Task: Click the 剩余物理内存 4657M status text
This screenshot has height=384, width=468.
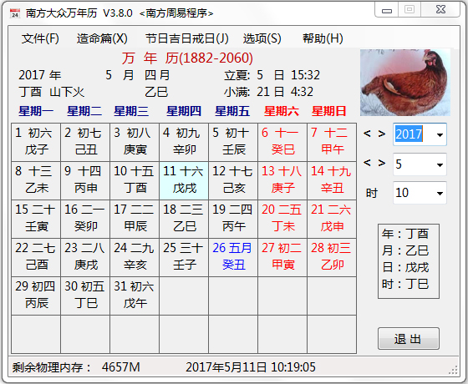Action: pyautogui.click(x=76, y=367)
